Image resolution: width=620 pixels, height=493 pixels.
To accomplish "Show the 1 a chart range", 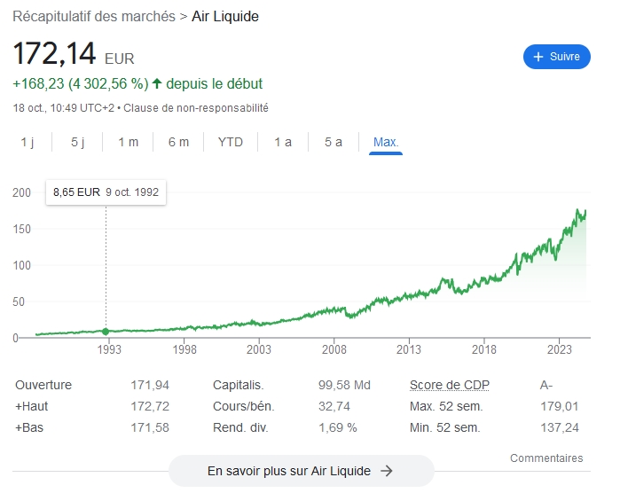I will [x=283, y=142].
